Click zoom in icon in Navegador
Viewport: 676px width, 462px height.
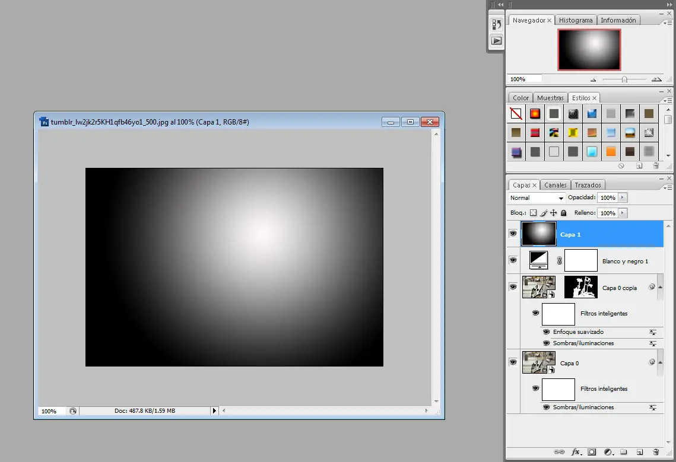coord(656,79)
